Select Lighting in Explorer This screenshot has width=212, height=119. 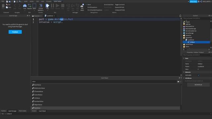click(x=188, y=24)
